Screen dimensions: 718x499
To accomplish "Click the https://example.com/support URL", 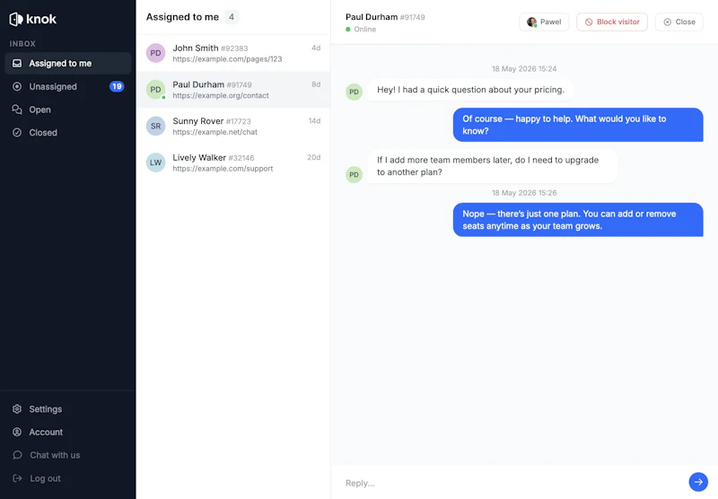I will point(223,169).
